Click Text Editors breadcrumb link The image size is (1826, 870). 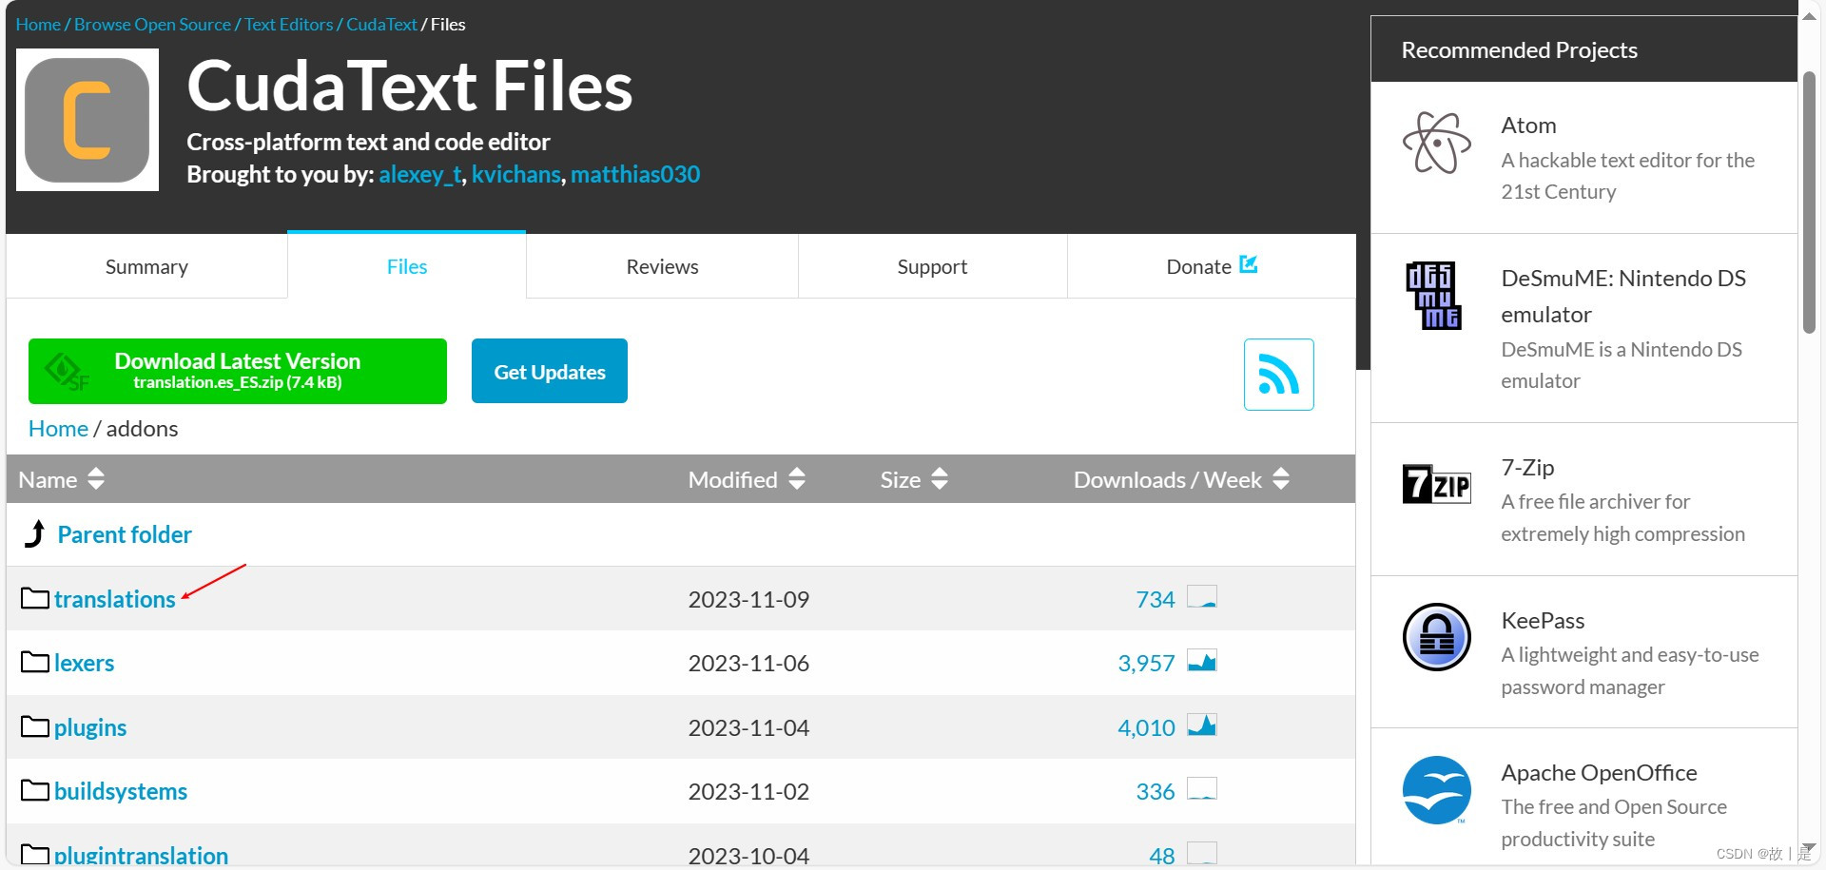(289, 25)
